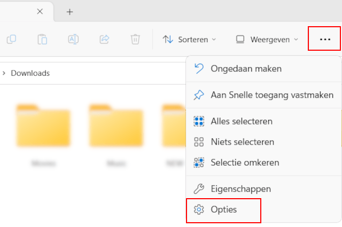Click Alles selecteren menu entry
This screenshot has width=342, height=227.
pyautogui.click(x=242, y=122)
